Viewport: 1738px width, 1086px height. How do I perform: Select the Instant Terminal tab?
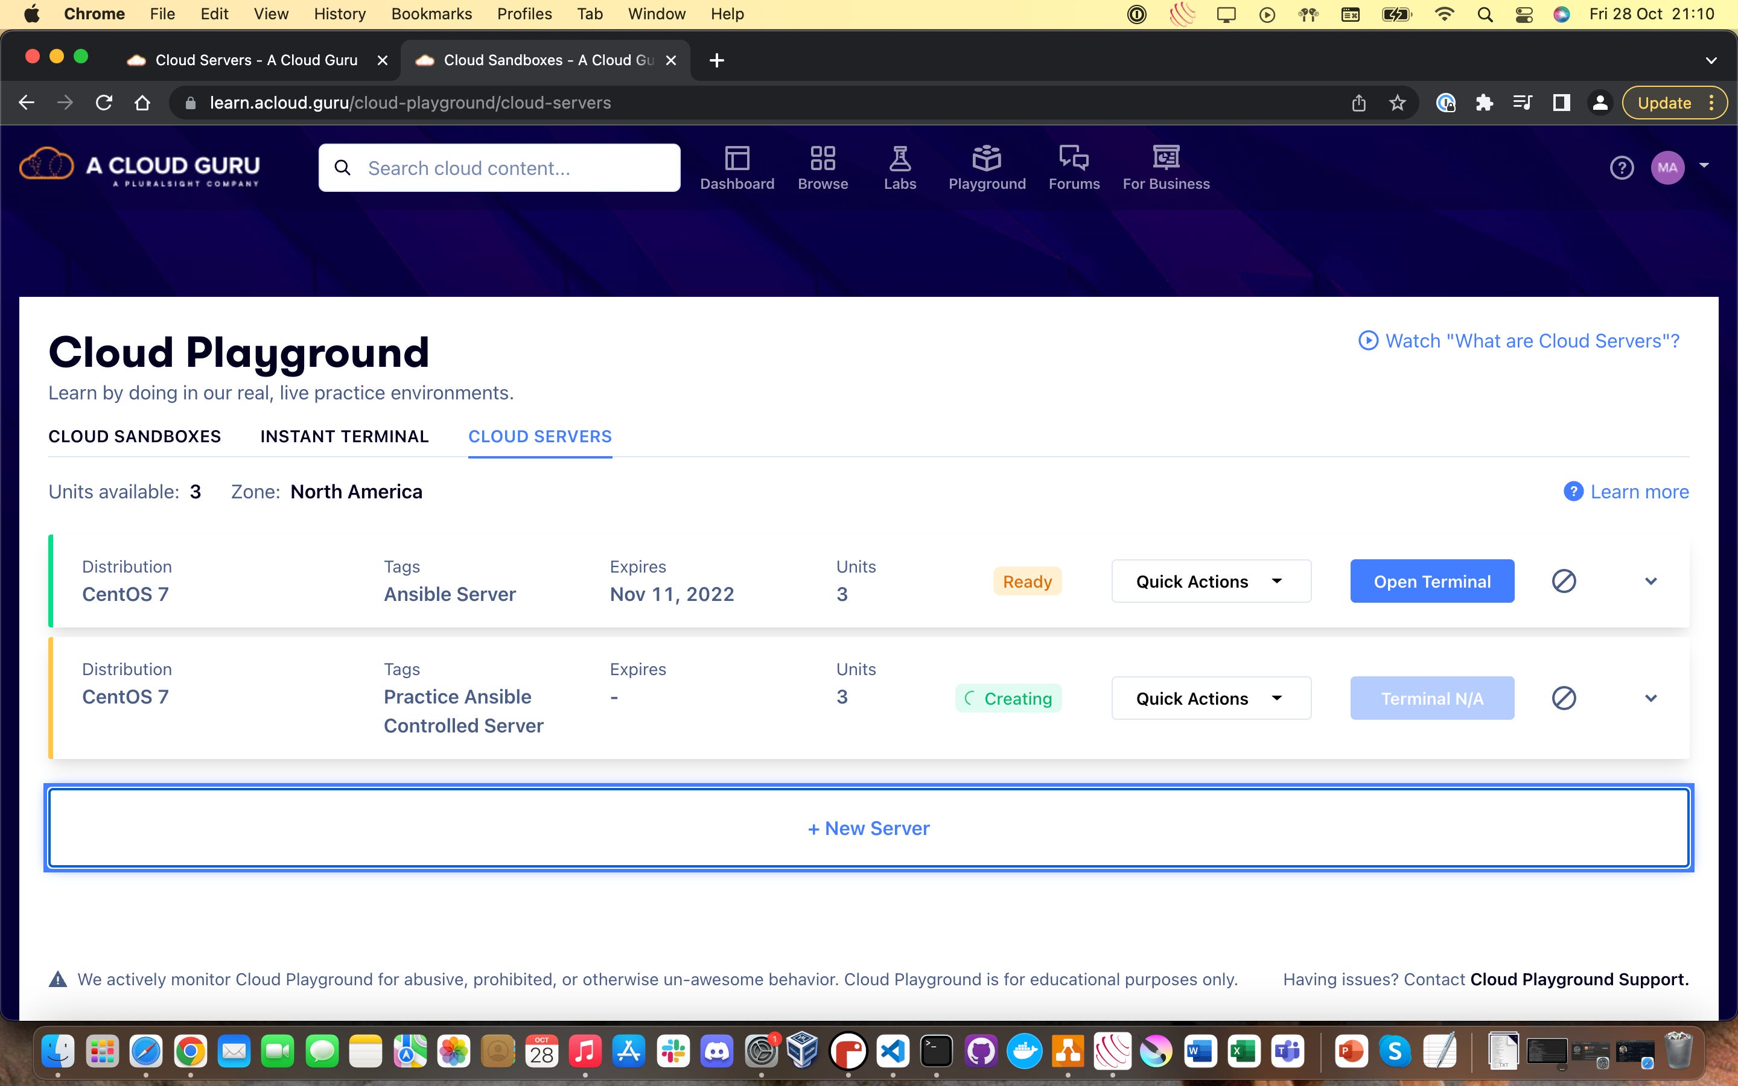(x=344, y=437)
